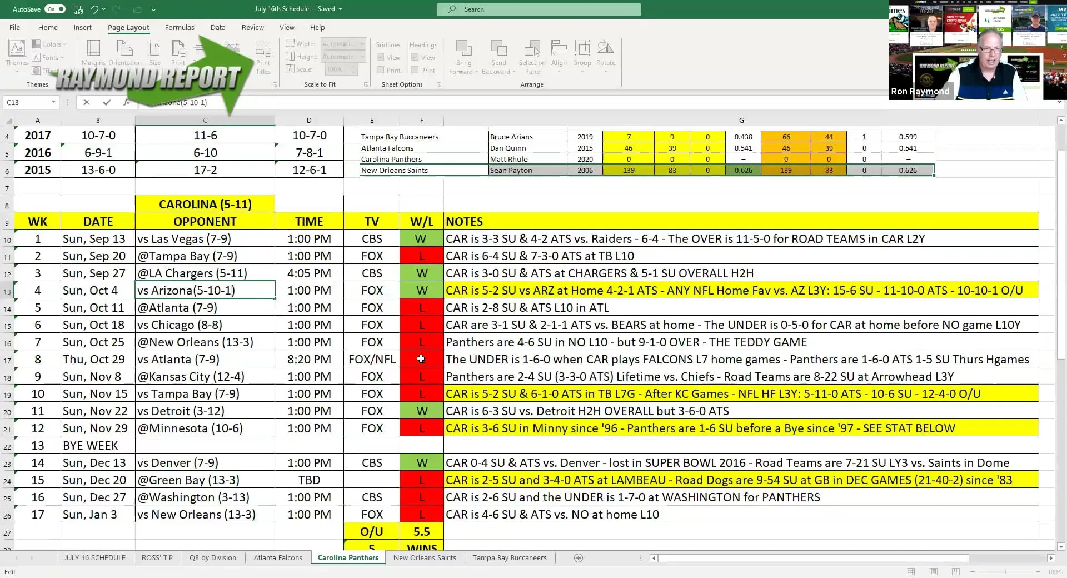Confirm the entry with the checkmark icon
The width and height of the screenshot is (1067, 578).
[107, 102]
